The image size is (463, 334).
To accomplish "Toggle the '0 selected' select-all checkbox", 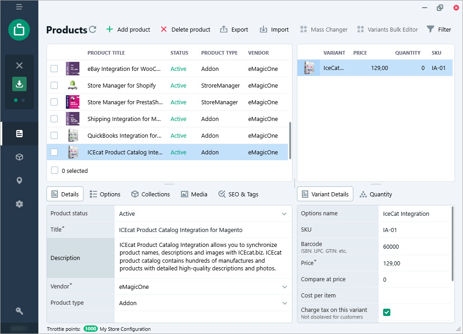I will tap(55, 171).
